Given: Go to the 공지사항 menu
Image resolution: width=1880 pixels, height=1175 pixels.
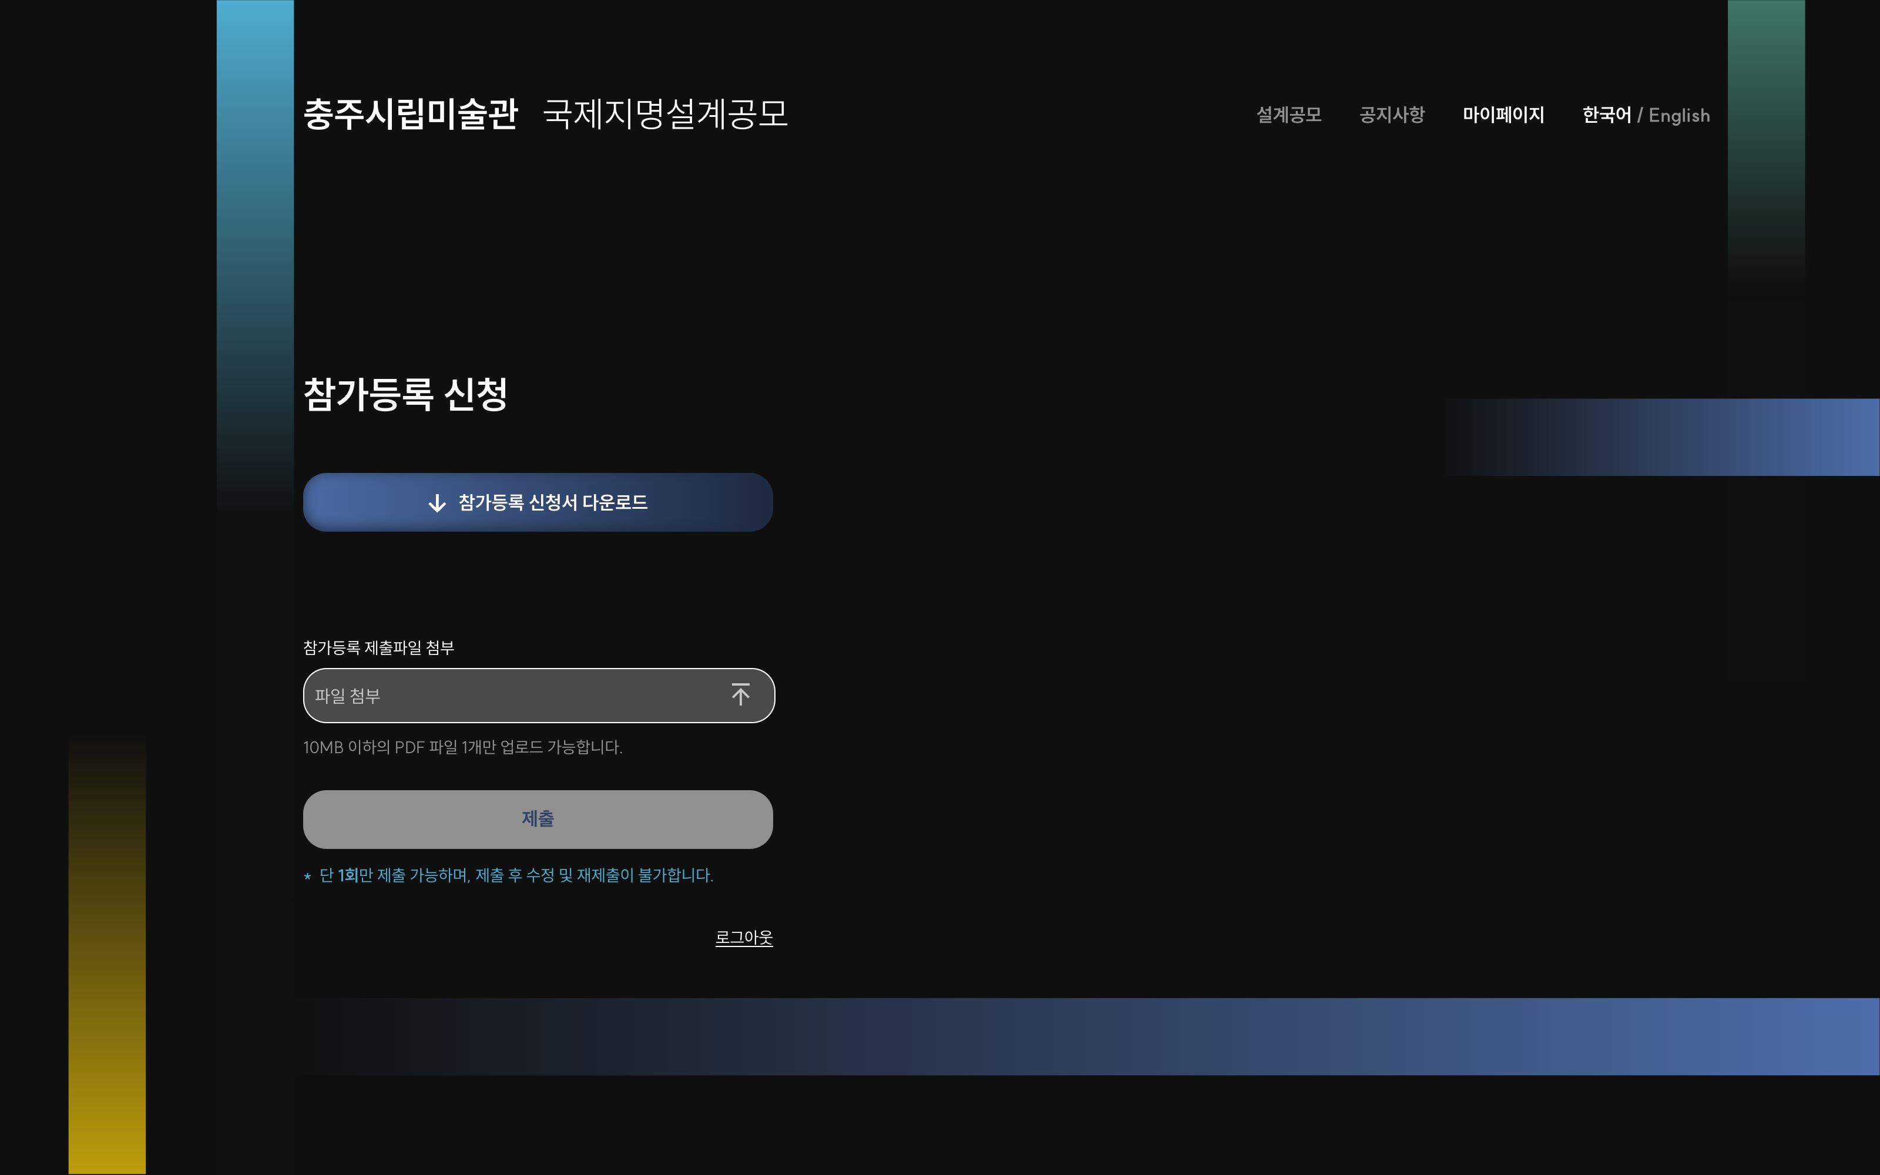Looking at the screenshot, I should point(1391,115).
